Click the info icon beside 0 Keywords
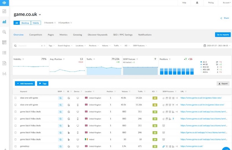Viewport: 232px width, 150px height. [x=55, y=23]
